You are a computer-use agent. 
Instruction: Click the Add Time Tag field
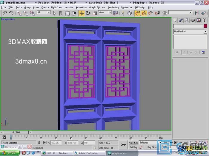[x=108, y=148]
